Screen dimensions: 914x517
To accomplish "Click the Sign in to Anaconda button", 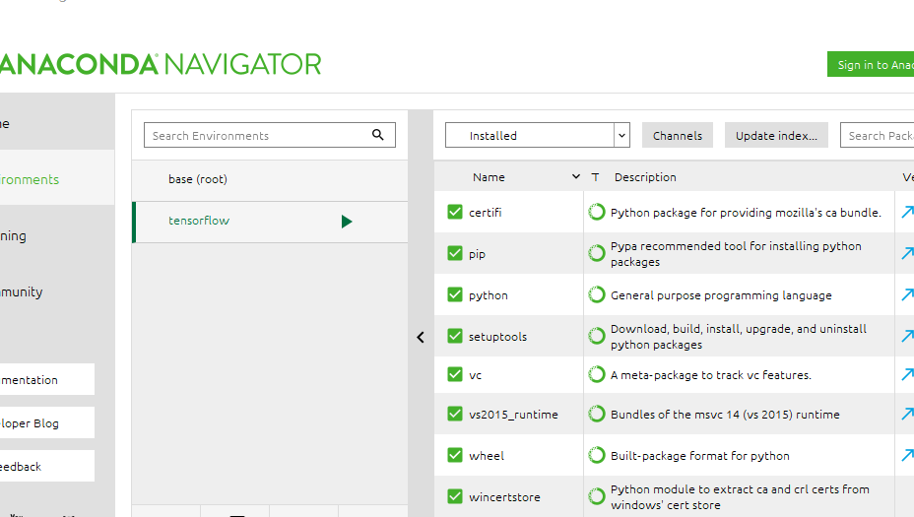I will tap(871, 65).
